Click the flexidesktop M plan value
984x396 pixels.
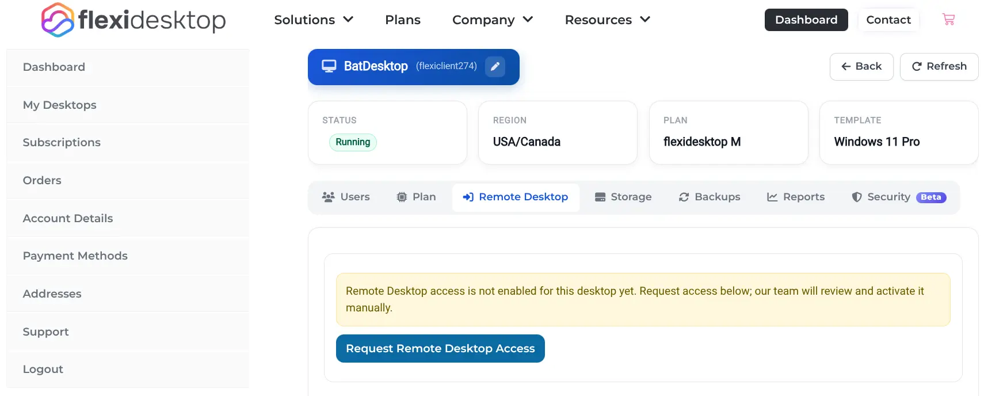[702, 142]
